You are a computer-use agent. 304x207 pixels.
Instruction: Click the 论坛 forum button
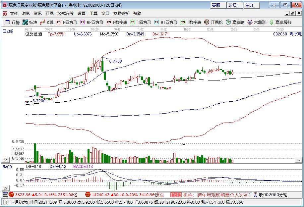point(235,5)
